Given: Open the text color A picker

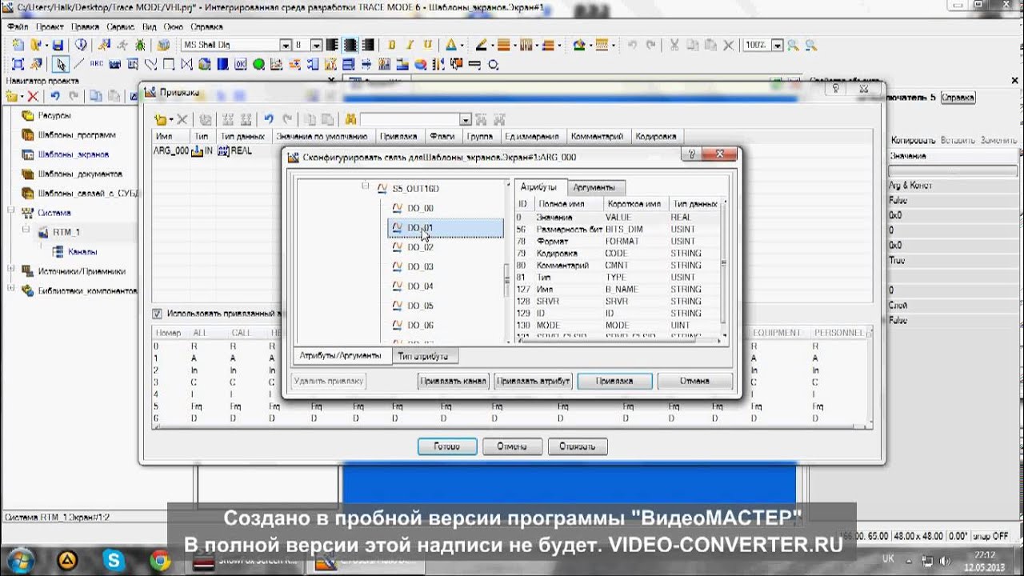Looking at the screenshot, I should click(450, 45).
